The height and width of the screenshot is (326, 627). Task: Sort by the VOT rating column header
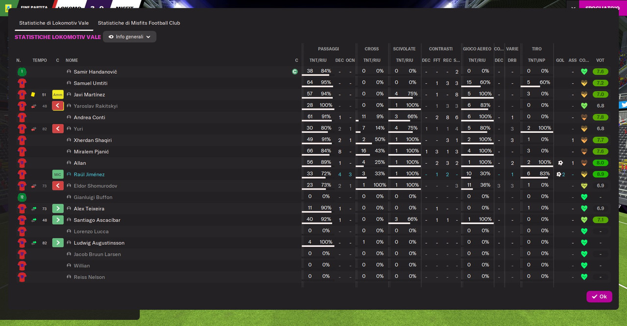point(600,61)
